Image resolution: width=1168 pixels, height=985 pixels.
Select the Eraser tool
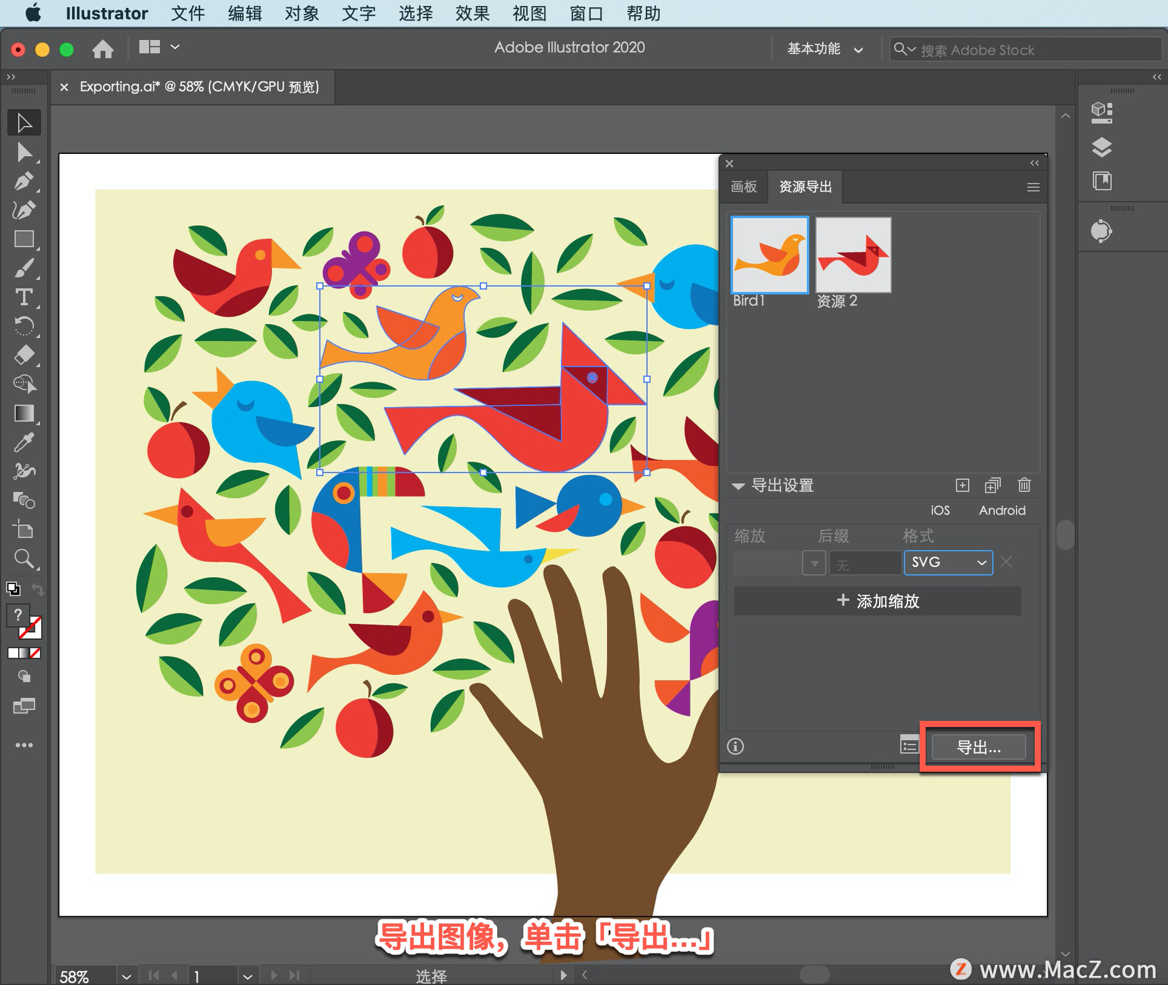(24, 355)
